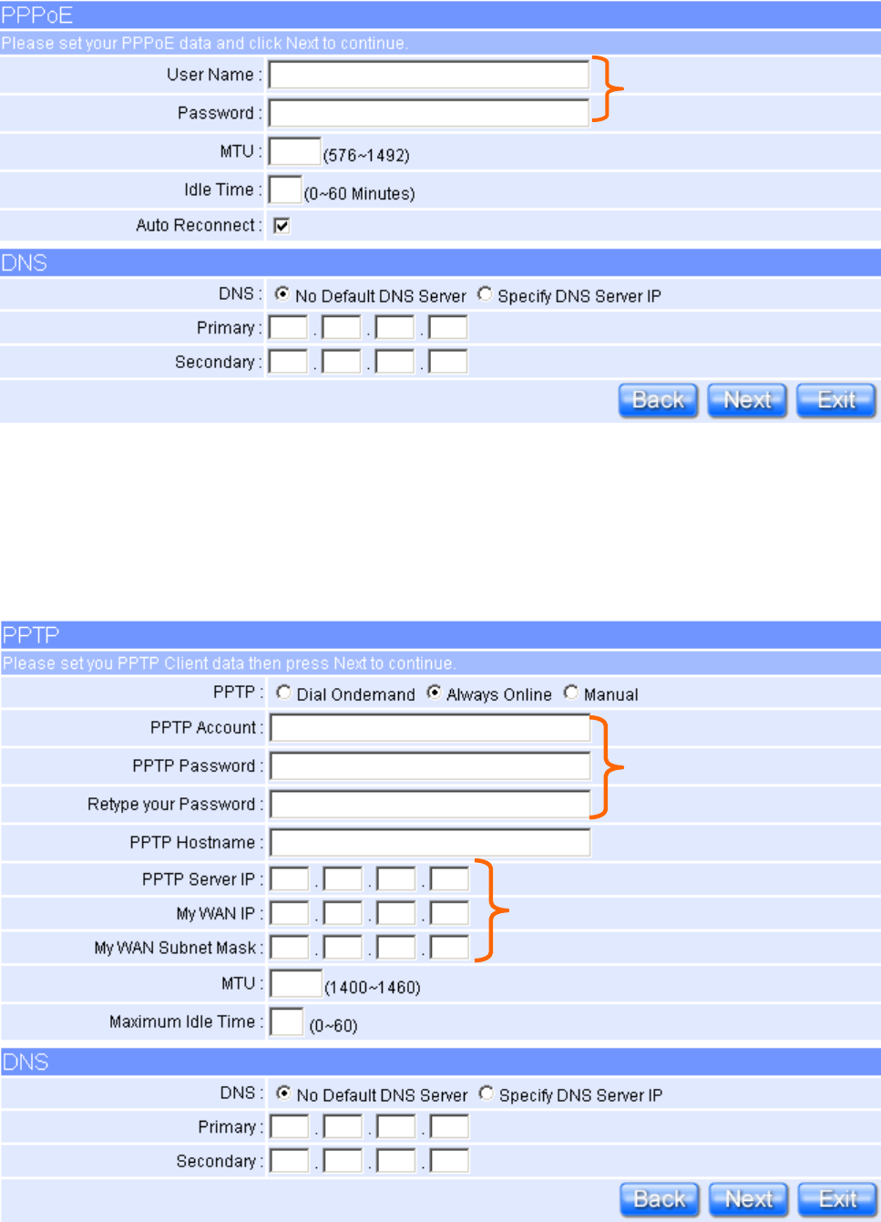The width and height of the screenshot is (881, 1222).
Task: Click last octet of PPTP Secondary DNS
Action: [449, 1161]
